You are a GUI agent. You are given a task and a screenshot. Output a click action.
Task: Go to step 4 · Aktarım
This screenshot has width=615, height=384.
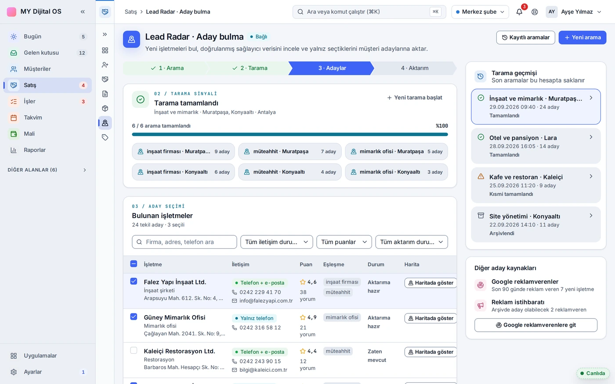click(x=414, y=68)
